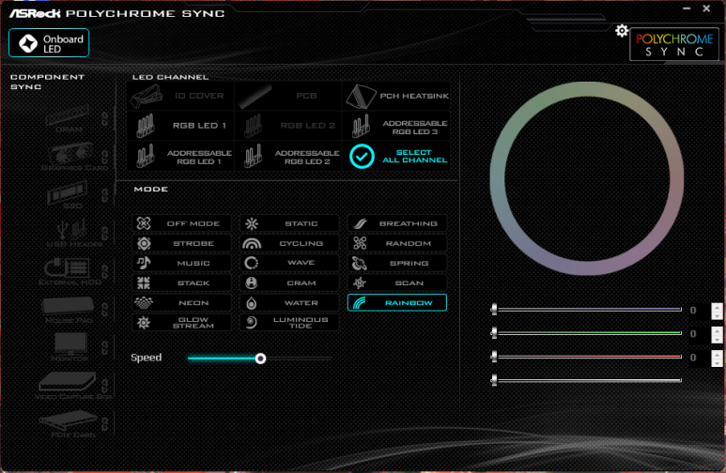
Task: Set lighting mode to Cycling
Action: pyautogui.click(x=289, y=243)
